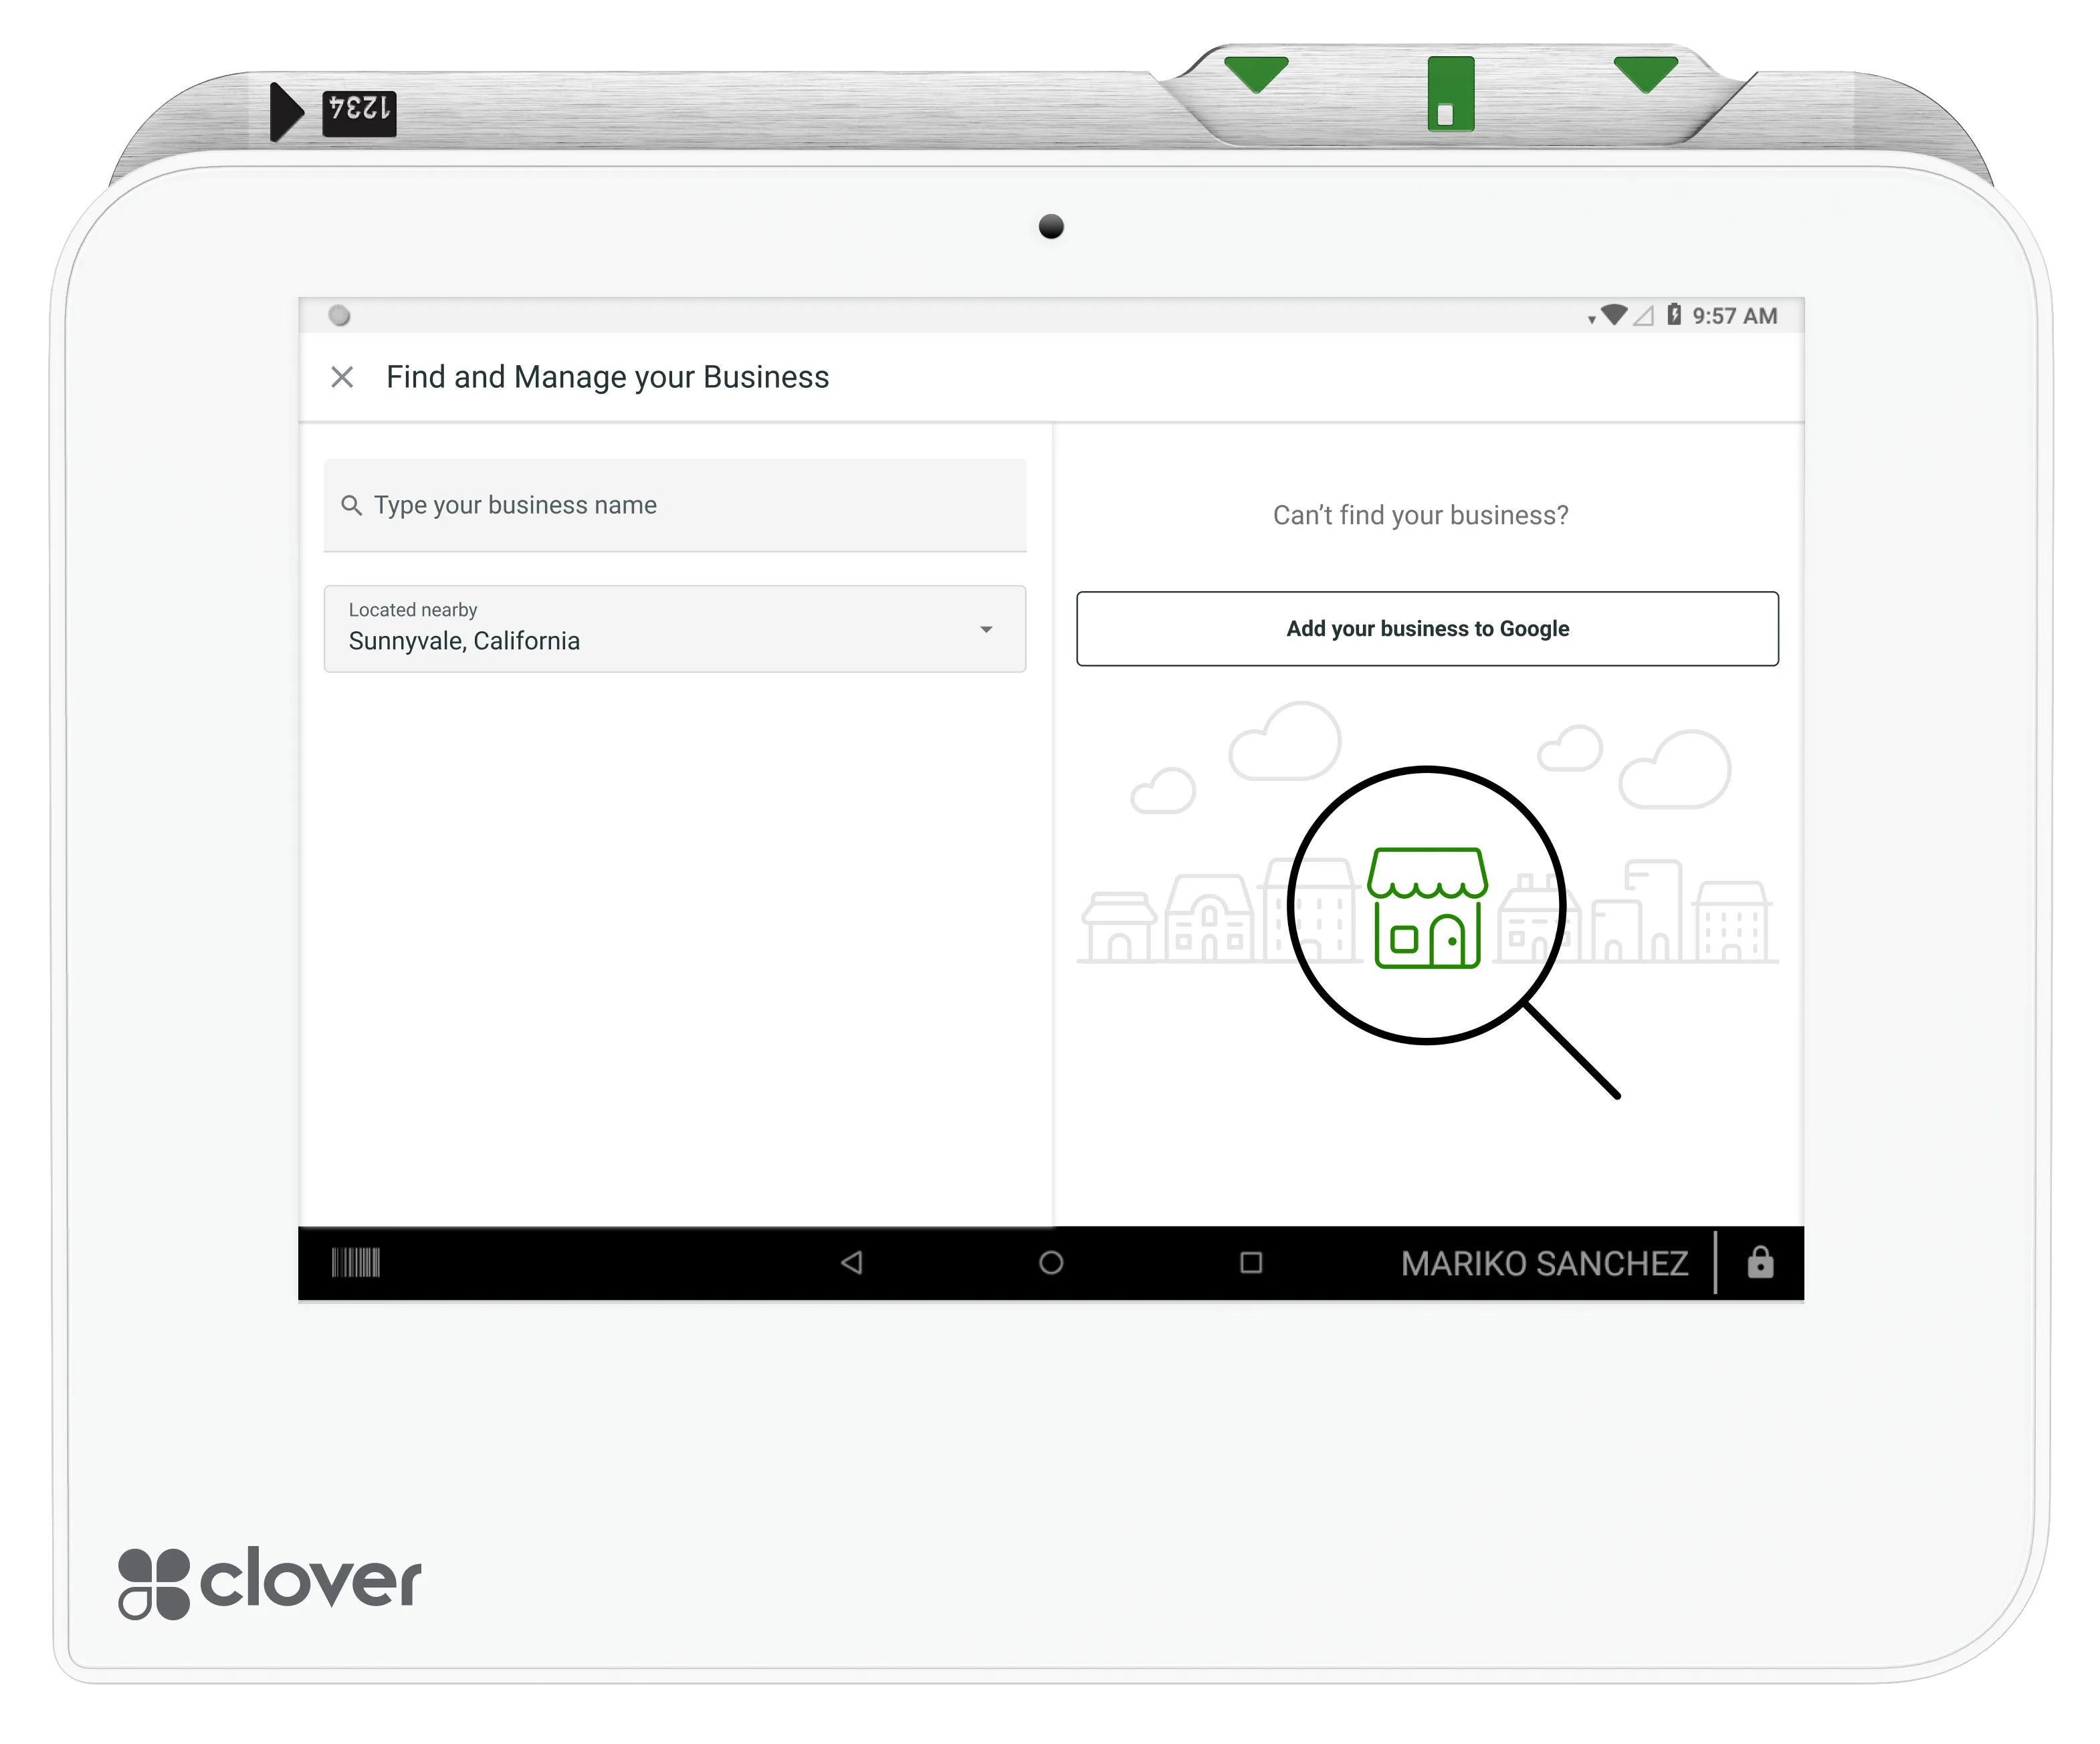
Task: Click Add your business to Google
Action: pos(1427,629)
